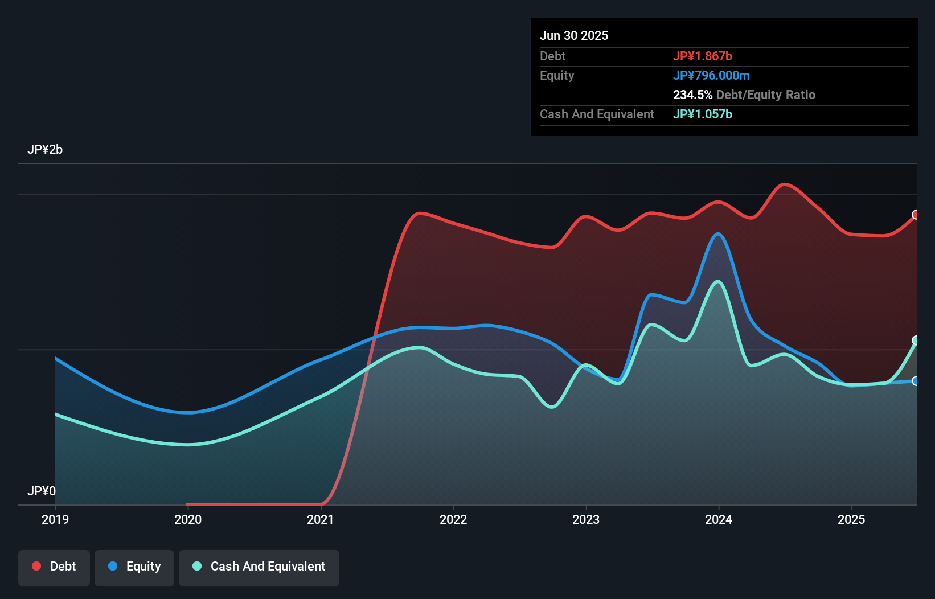Expand the Jun 30 2025 tooltip header
Image resolution: width=935 pixels, height=599 pixels.
coord(574,35)
